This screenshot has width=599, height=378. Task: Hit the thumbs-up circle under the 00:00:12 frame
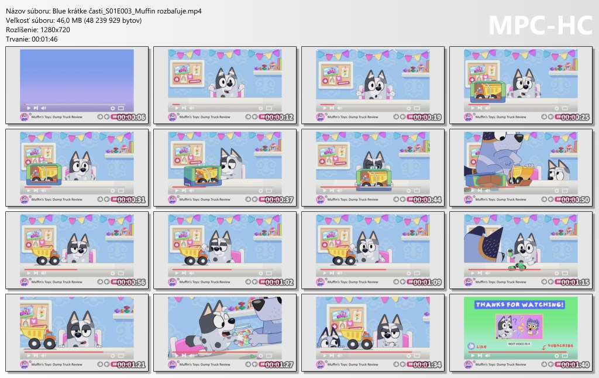click(x=247, y=117)
